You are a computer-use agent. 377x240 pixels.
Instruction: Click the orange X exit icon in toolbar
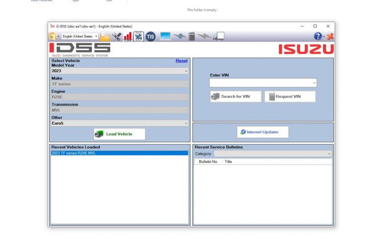click(x=330, y=36)
